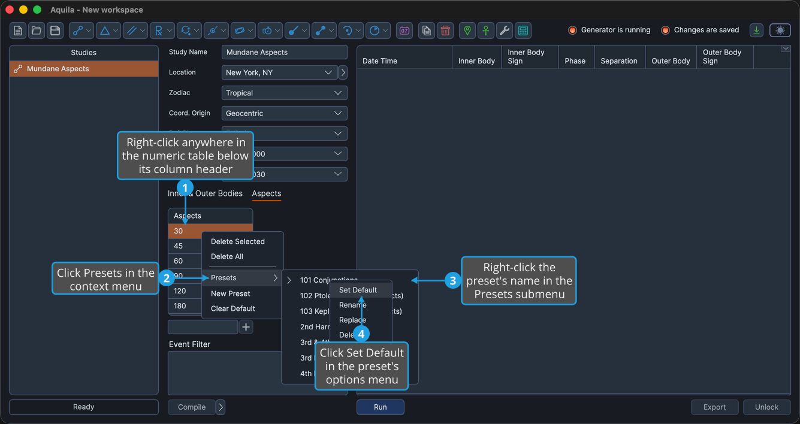The width and height of the screenshot is (800, 424).
Task: Create a new workspace document
Action: tap(18, 31)
